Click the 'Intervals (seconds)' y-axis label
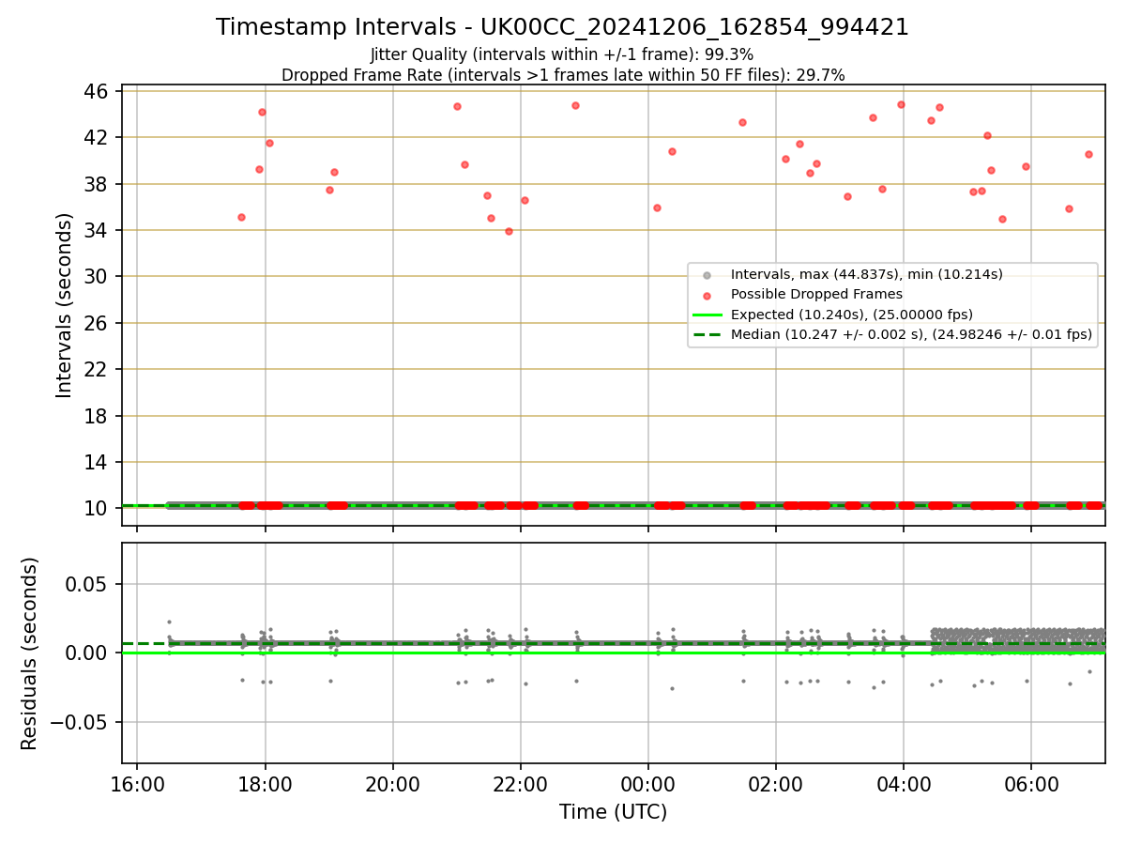The width and height of the screenshot is (1126, 845). pyautogui.click(x=65, y=305)
